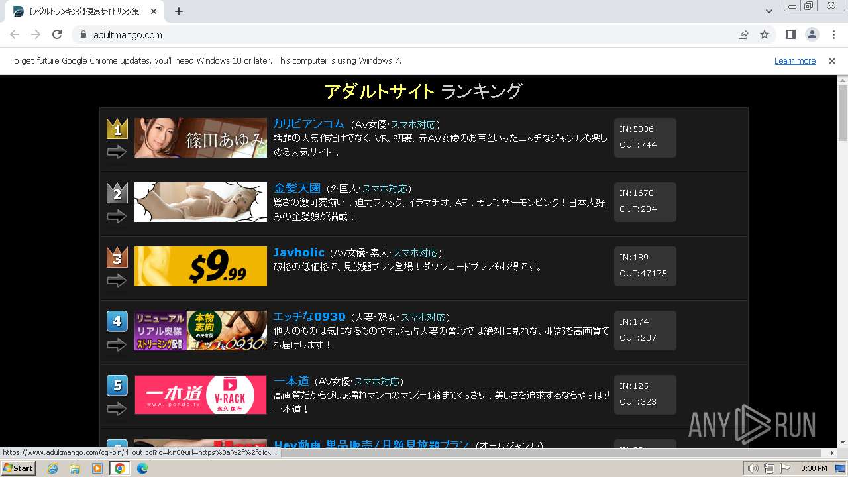Viewport: 848px width, 477px height.
Task: Click arrow icon under rank 5
Action: [117, 409]
